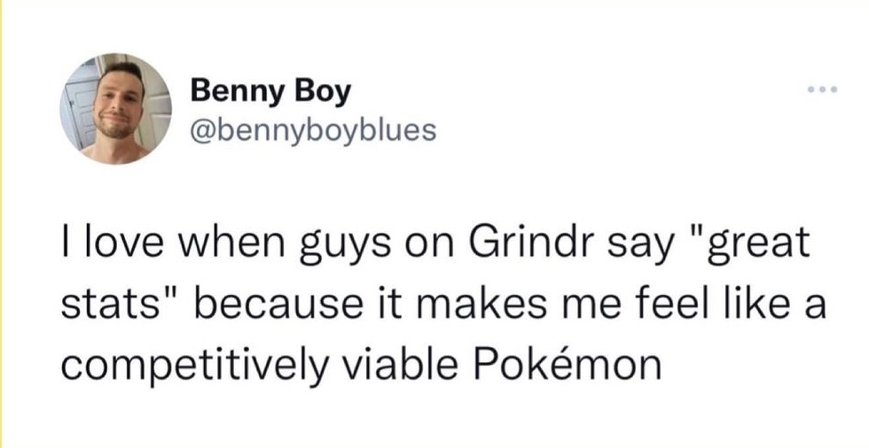Click the word stats" on the second line

click(x=122, y=304)
